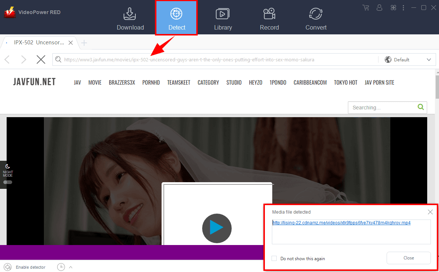Open the user account icon
Screen dimensions: 439x272
point(379,7)
